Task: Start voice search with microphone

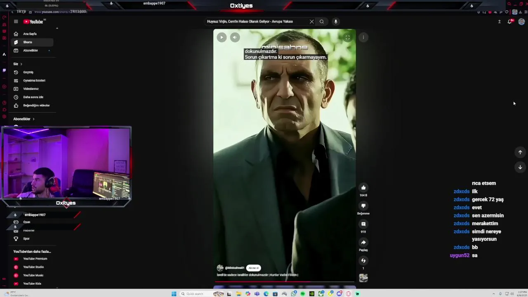Action: coord(336,21)
